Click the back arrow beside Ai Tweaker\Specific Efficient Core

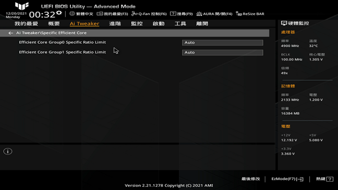[x=10, y=33]
